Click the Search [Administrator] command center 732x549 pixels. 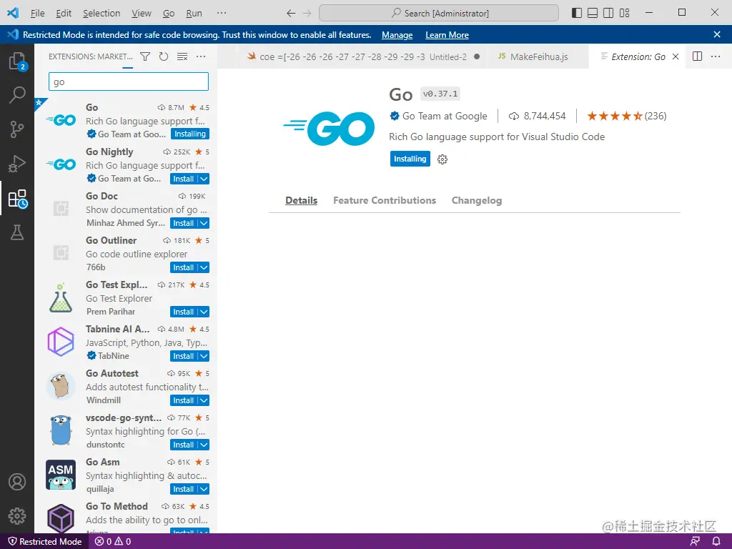(x=439, y=13)
